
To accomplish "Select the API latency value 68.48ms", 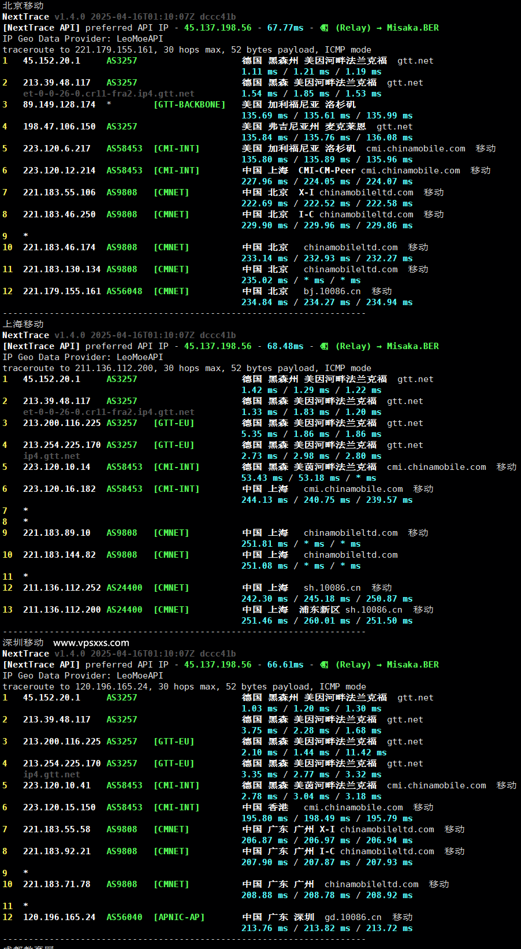I will coord(285,346).
